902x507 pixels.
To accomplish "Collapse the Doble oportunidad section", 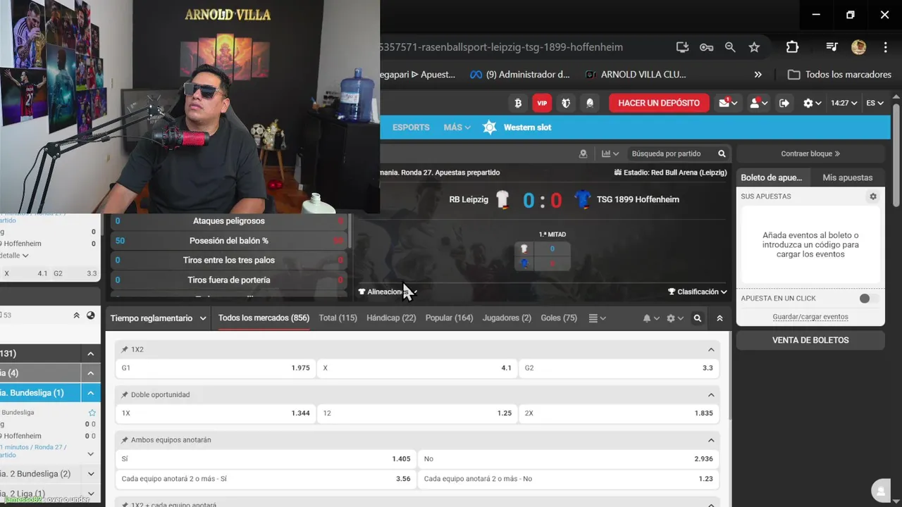I will click(711, 394).
